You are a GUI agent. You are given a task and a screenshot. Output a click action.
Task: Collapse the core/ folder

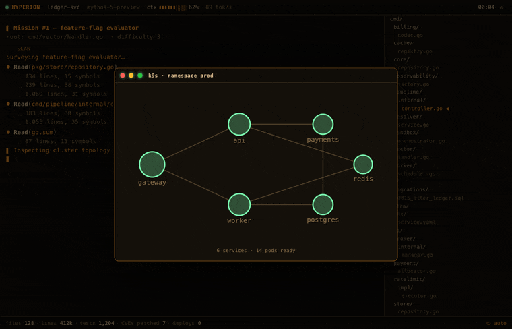click(x=402, y=59)
